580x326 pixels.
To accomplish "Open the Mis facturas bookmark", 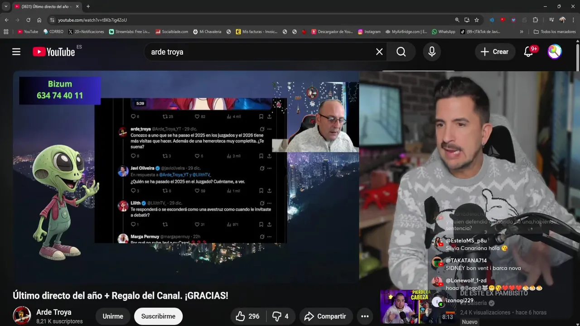I will coord(256,32).
